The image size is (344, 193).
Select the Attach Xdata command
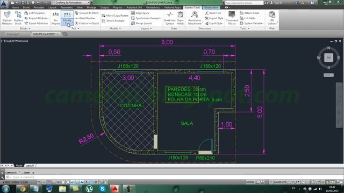tap(249, 13)
